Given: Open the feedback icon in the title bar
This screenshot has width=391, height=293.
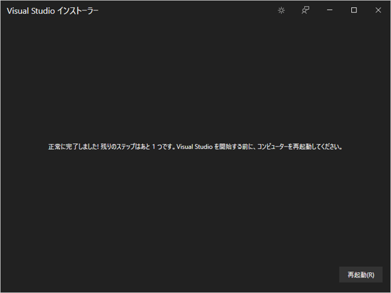Looking at the screenshot, I should tap(306, 10).
